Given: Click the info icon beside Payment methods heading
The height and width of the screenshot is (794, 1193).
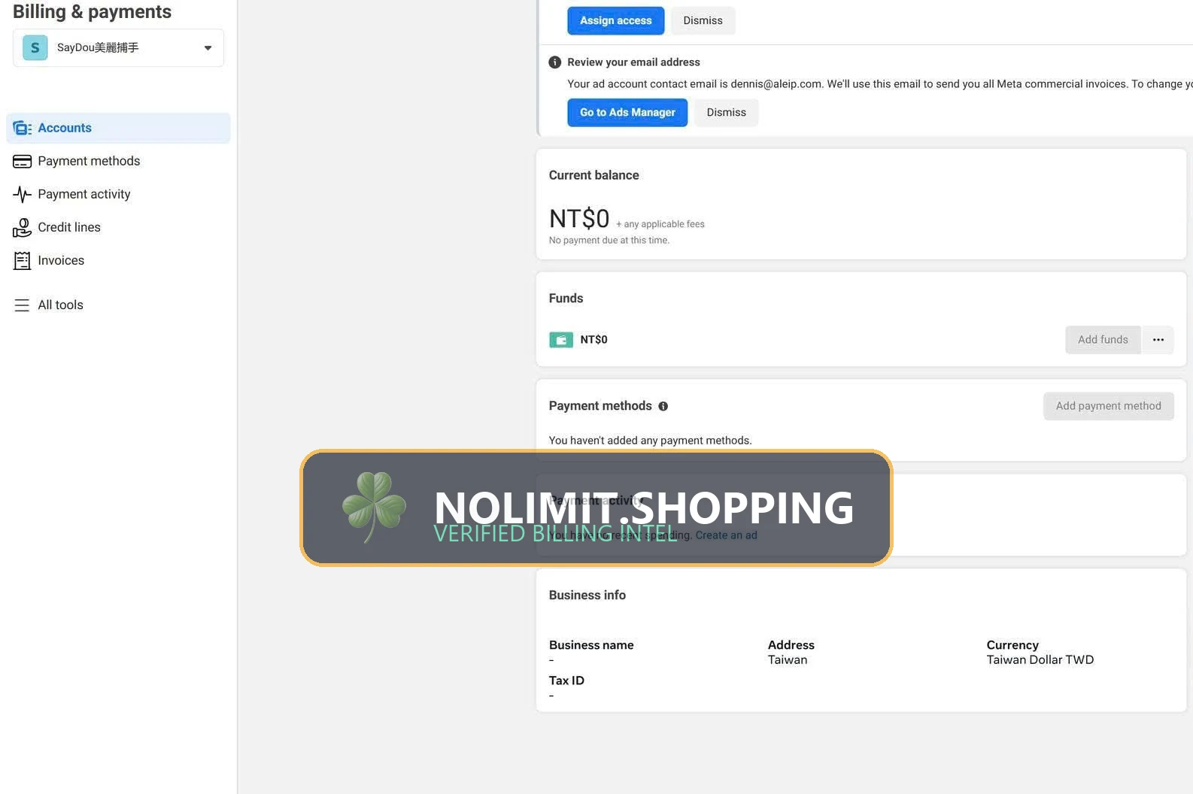Looking at the screenshot, I should click(663, 406).
